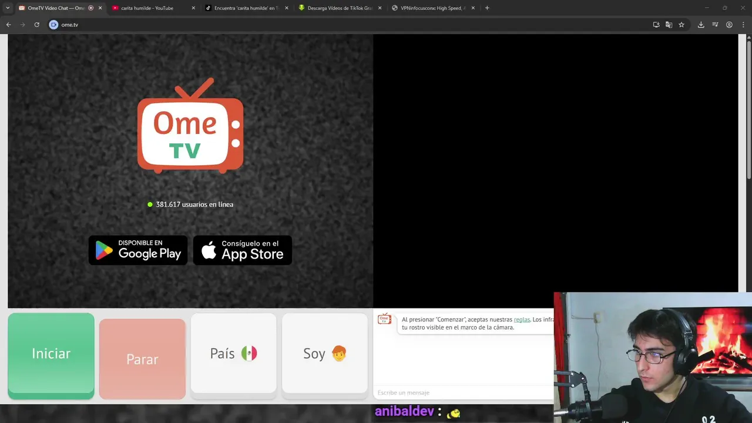This screenshot has width=752, height=423.
Task: Open the tab search dropdown arrow
Action: [x=8, y=8]
